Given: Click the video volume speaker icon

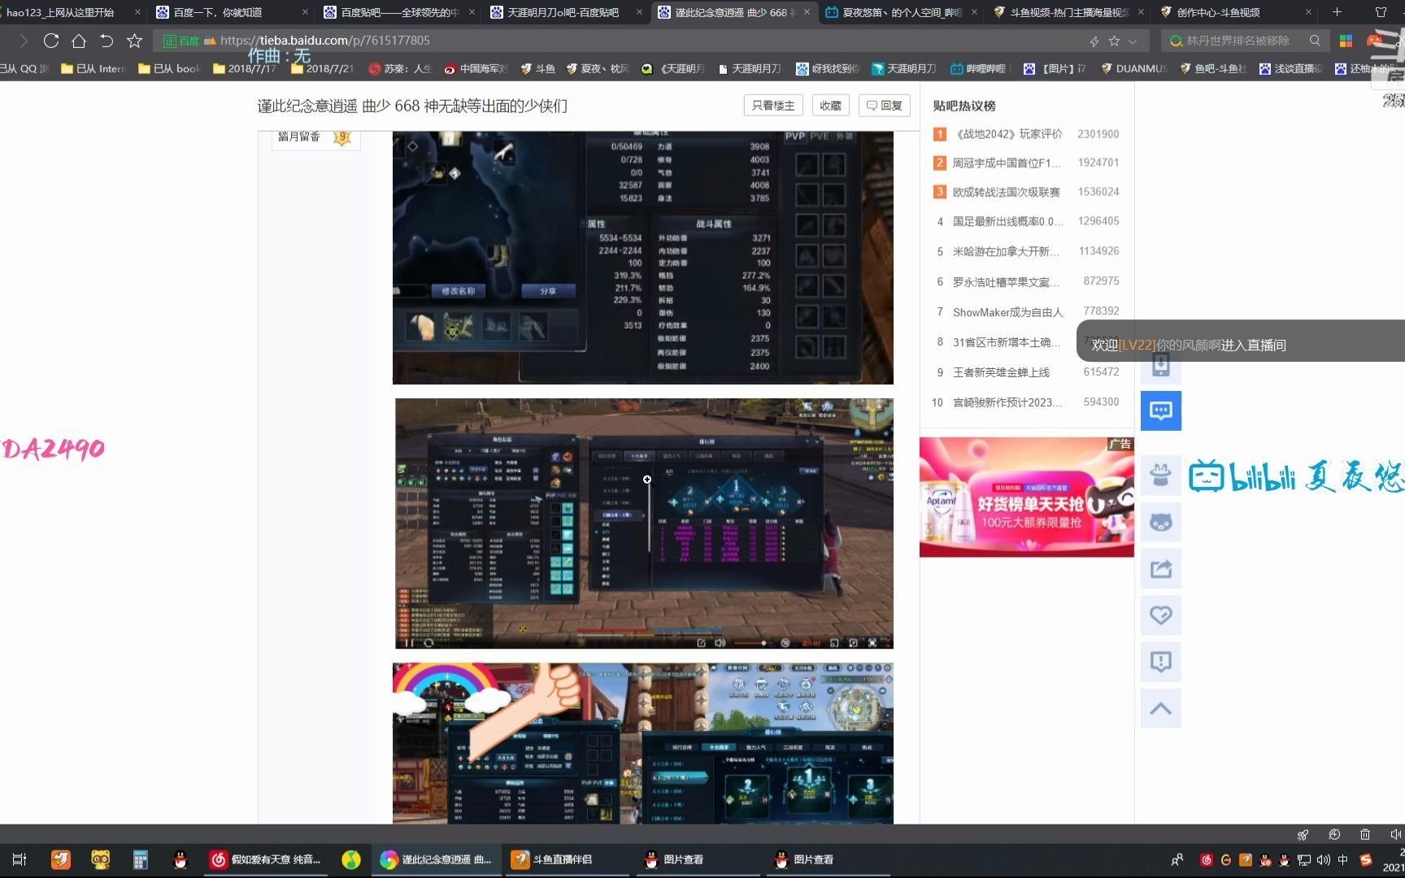Looking at the screenshot, I should point(720,643).
